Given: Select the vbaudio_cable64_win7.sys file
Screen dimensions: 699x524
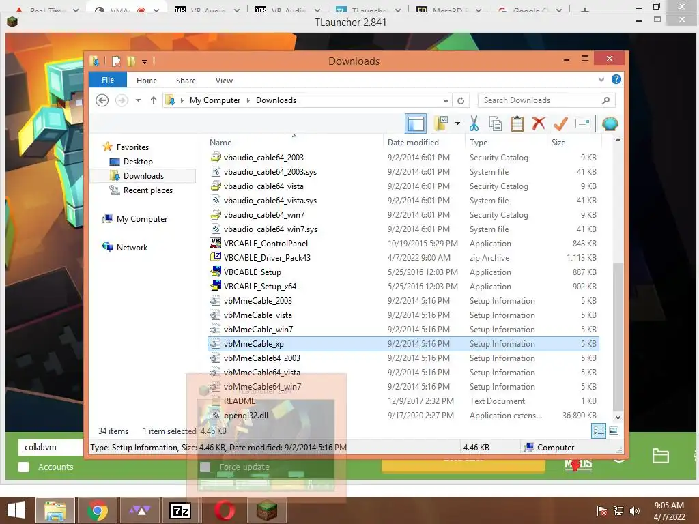Looking at the screenshot, I should (403, 229).
